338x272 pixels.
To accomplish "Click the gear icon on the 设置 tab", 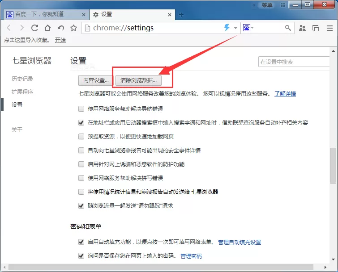I will point(96,15).
